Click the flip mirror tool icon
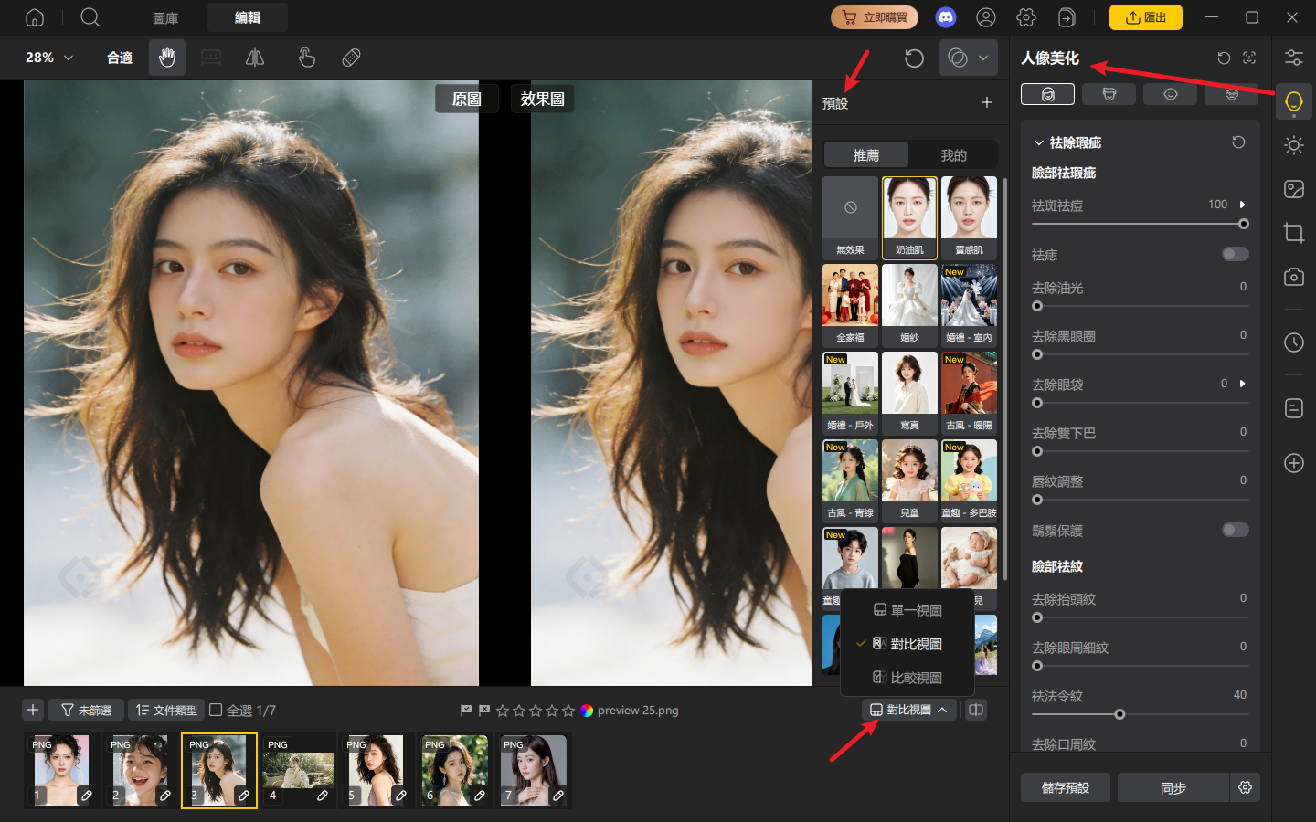This screenshot has height=822, width=1316. coord(255,58)
